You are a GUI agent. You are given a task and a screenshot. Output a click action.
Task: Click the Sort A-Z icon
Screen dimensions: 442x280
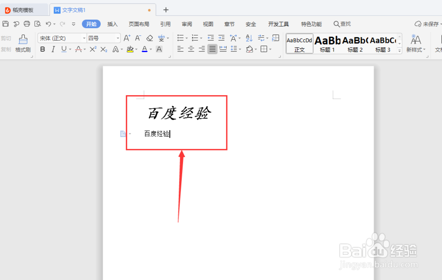(x=249, y=38)
